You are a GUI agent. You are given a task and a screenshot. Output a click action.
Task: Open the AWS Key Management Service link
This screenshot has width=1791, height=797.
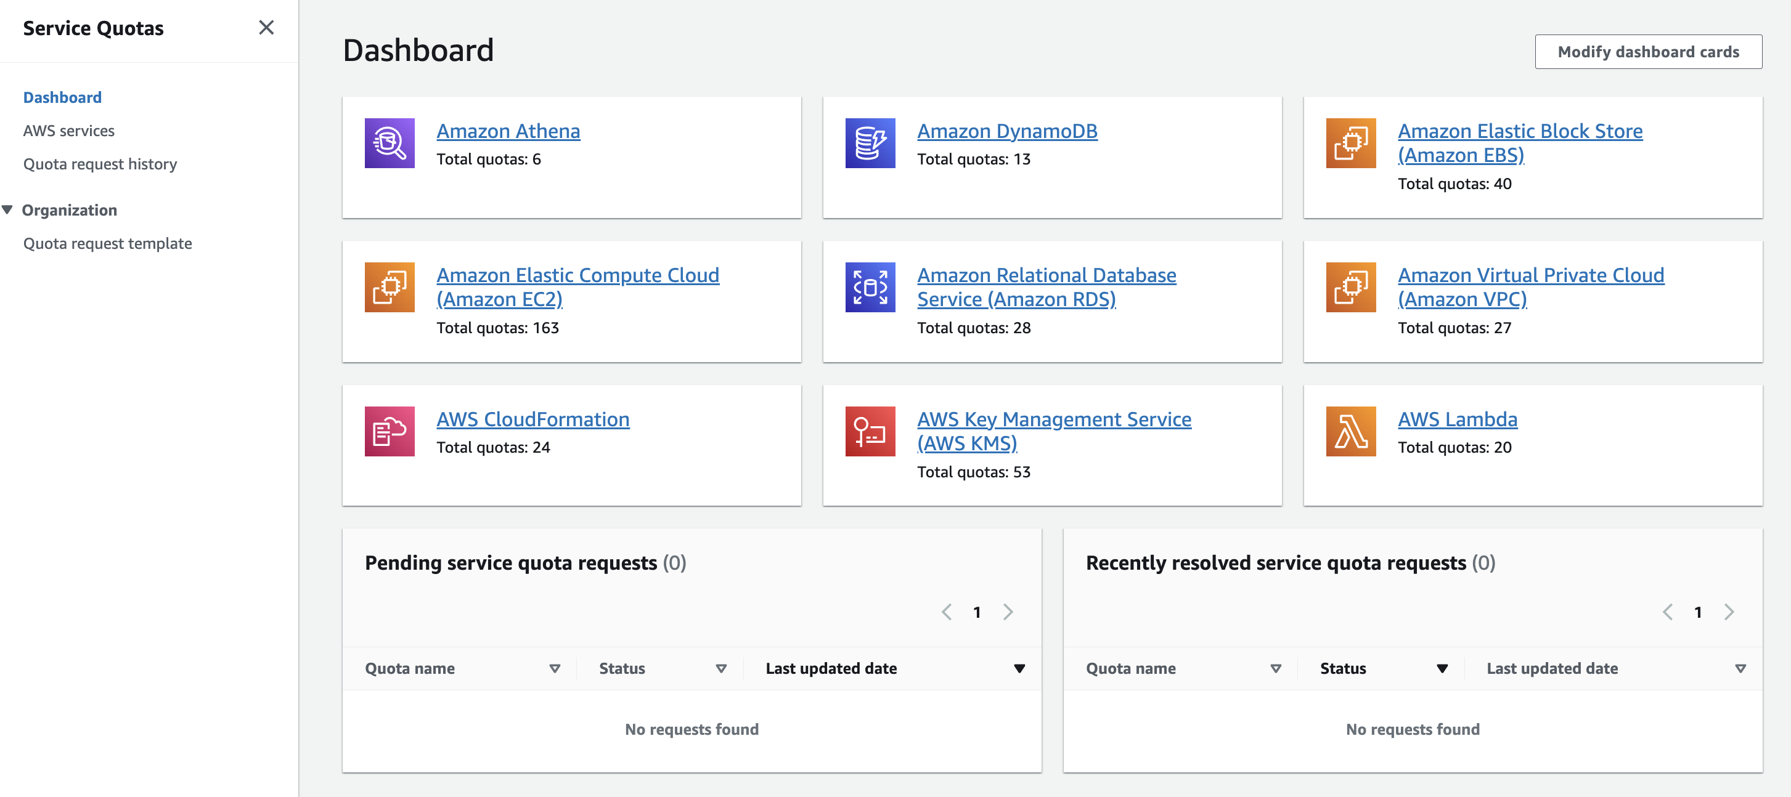pos(1054,431)
